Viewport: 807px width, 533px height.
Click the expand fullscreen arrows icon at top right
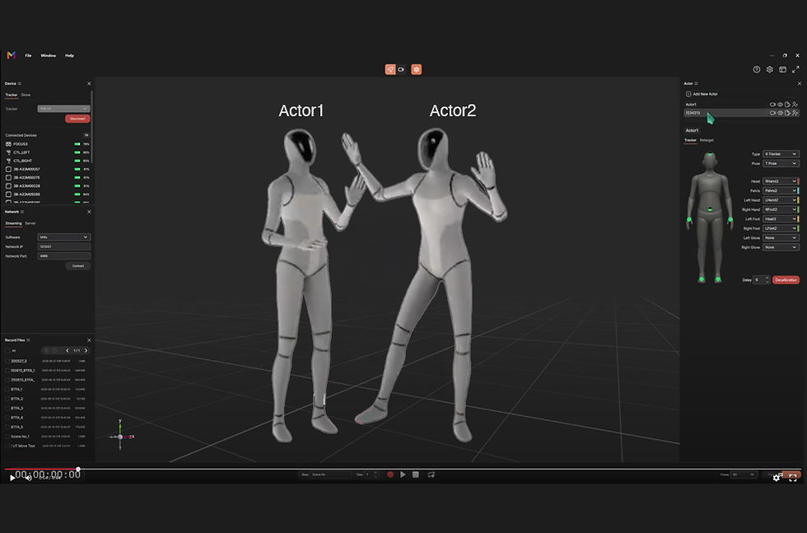coord(795,69)
